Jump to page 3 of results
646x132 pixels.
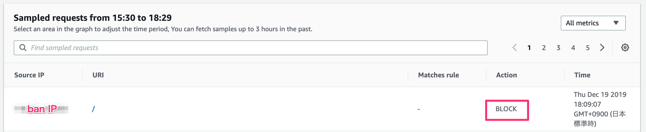(558, 48)
